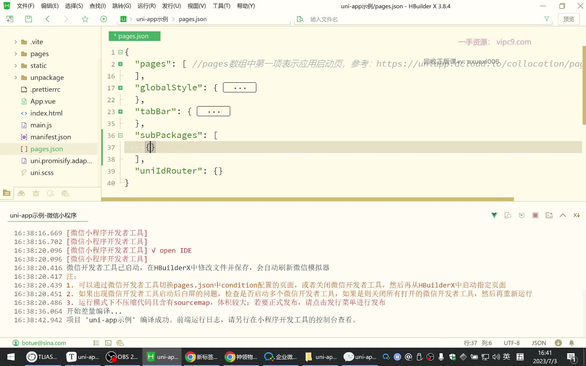Unfold the pages array on line 2
The height and width of the screenshot is (366, 586).
pos(121,64)
